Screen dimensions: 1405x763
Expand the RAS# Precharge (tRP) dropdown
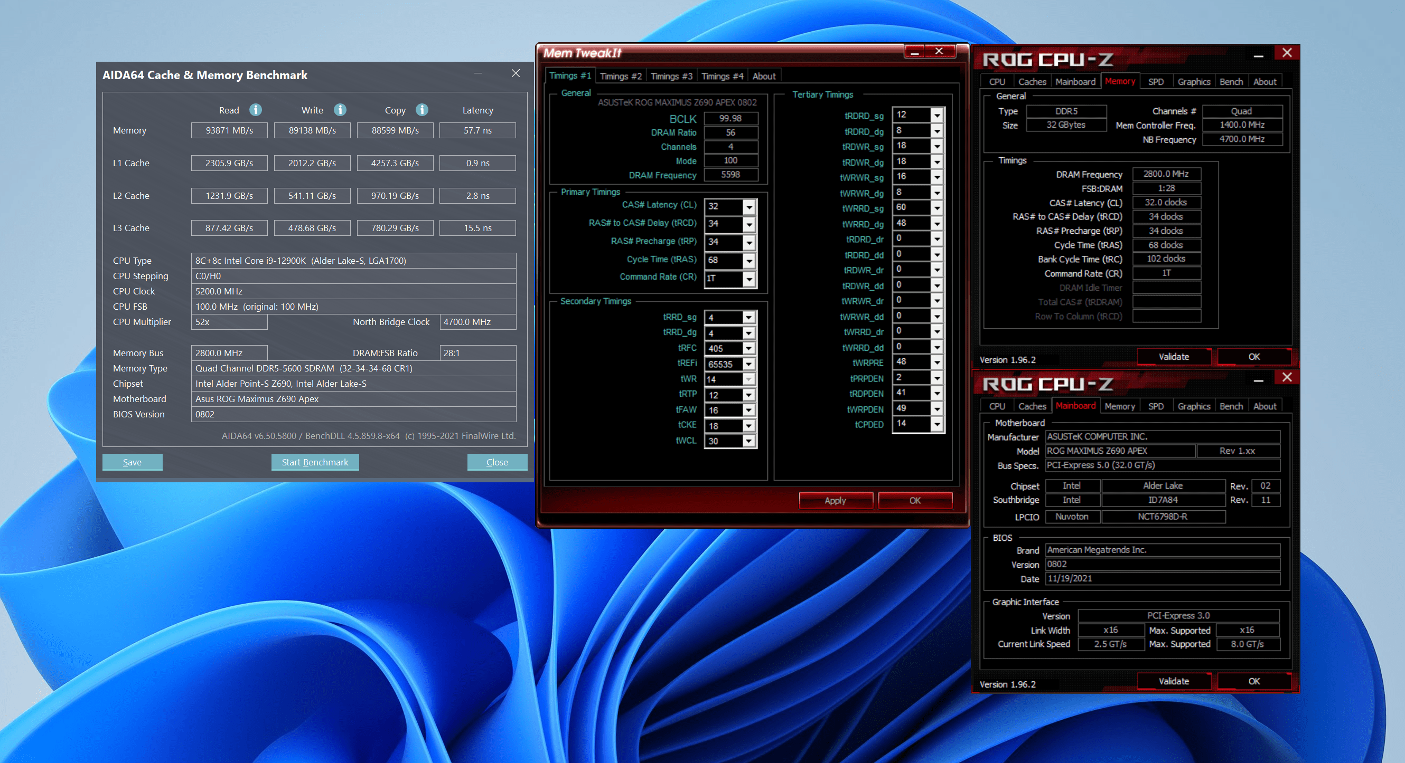pos(750,242)
